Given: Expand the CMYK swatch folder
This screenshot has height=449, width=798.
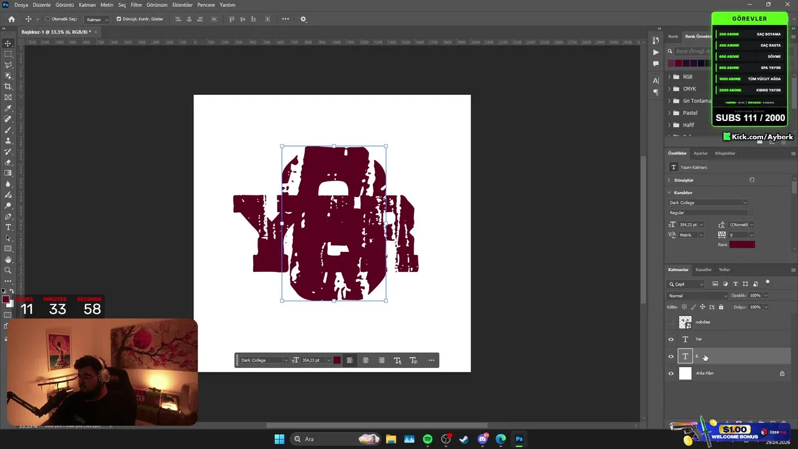Looking at the screenshot, I should pyautogui.click(x=670, y=89).
